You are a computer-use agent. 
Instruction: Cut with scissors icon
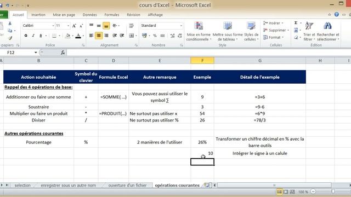pos(10,23)
